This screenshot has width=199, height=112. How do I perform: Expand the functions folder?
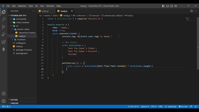coord(22,40)
